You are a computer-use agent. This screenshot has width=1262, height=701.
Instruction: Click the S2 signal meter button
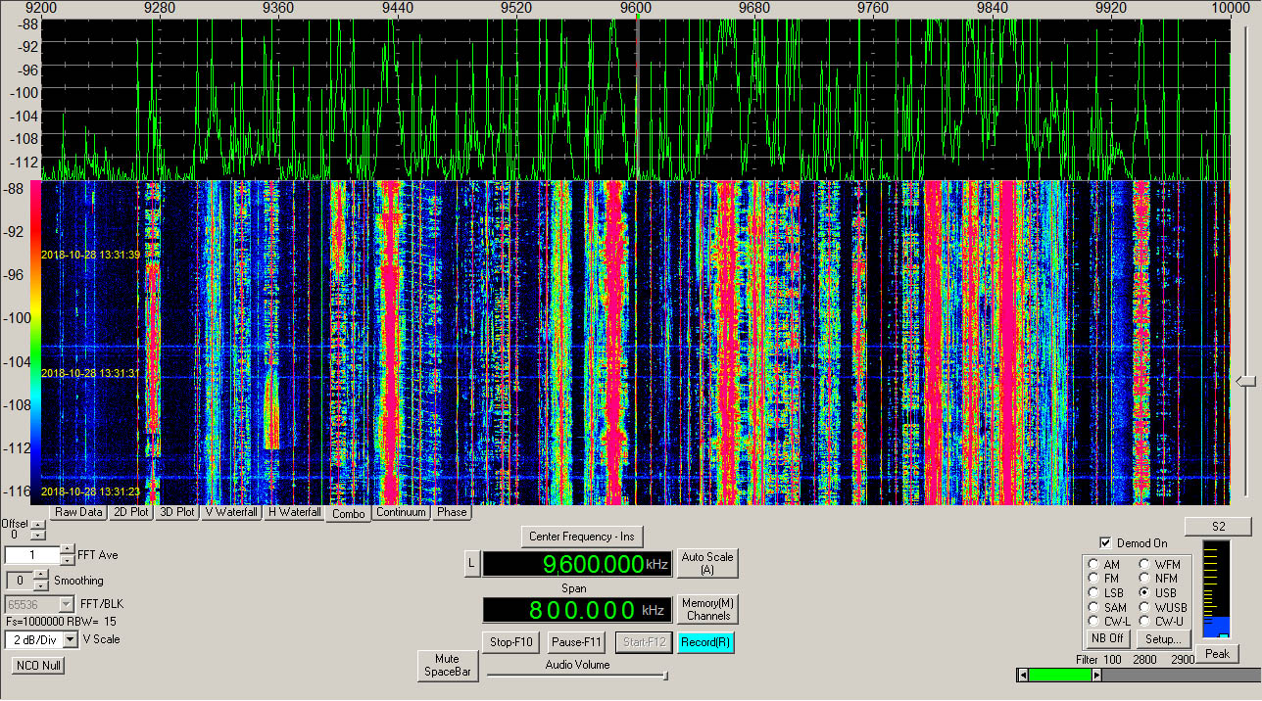(1218, 526)
